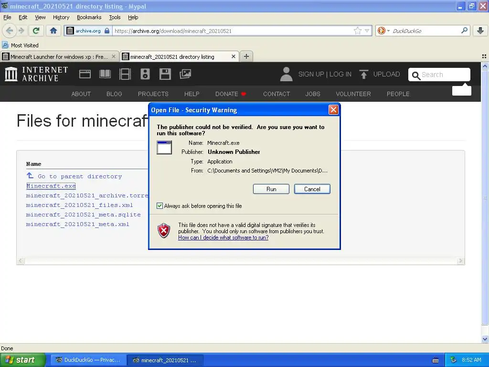The height and width of the screenshot is (367, 489).
Task: Open the View menu
Action: coord(40,17)
